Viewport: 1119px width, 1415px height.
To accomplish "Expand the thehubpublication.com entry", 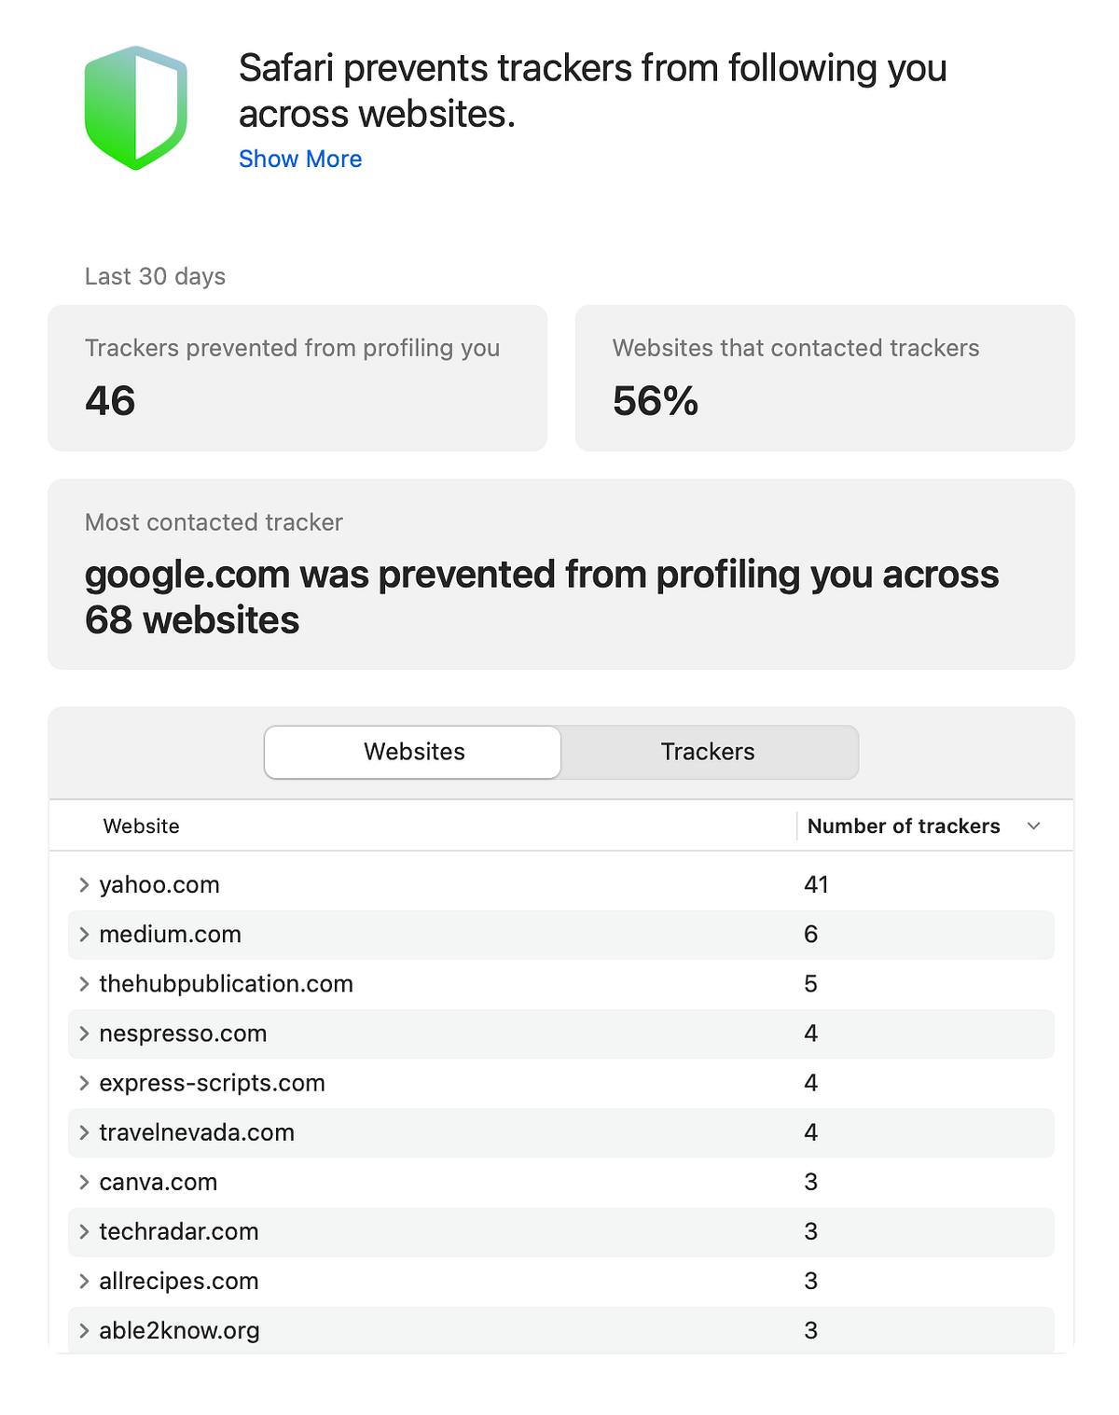I will (82, 983).
